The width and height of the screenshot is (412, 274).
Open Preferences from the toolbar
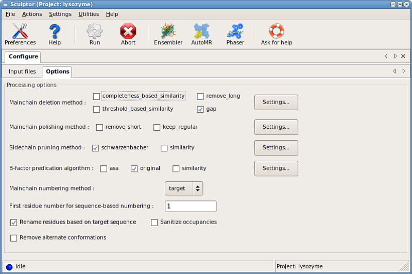click(x=20, y=34)
